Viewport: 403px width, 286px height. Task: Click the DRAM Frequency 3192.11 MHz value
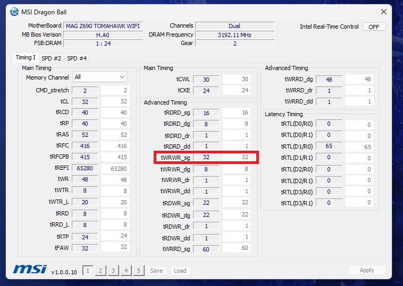click(x=234, y=35)
